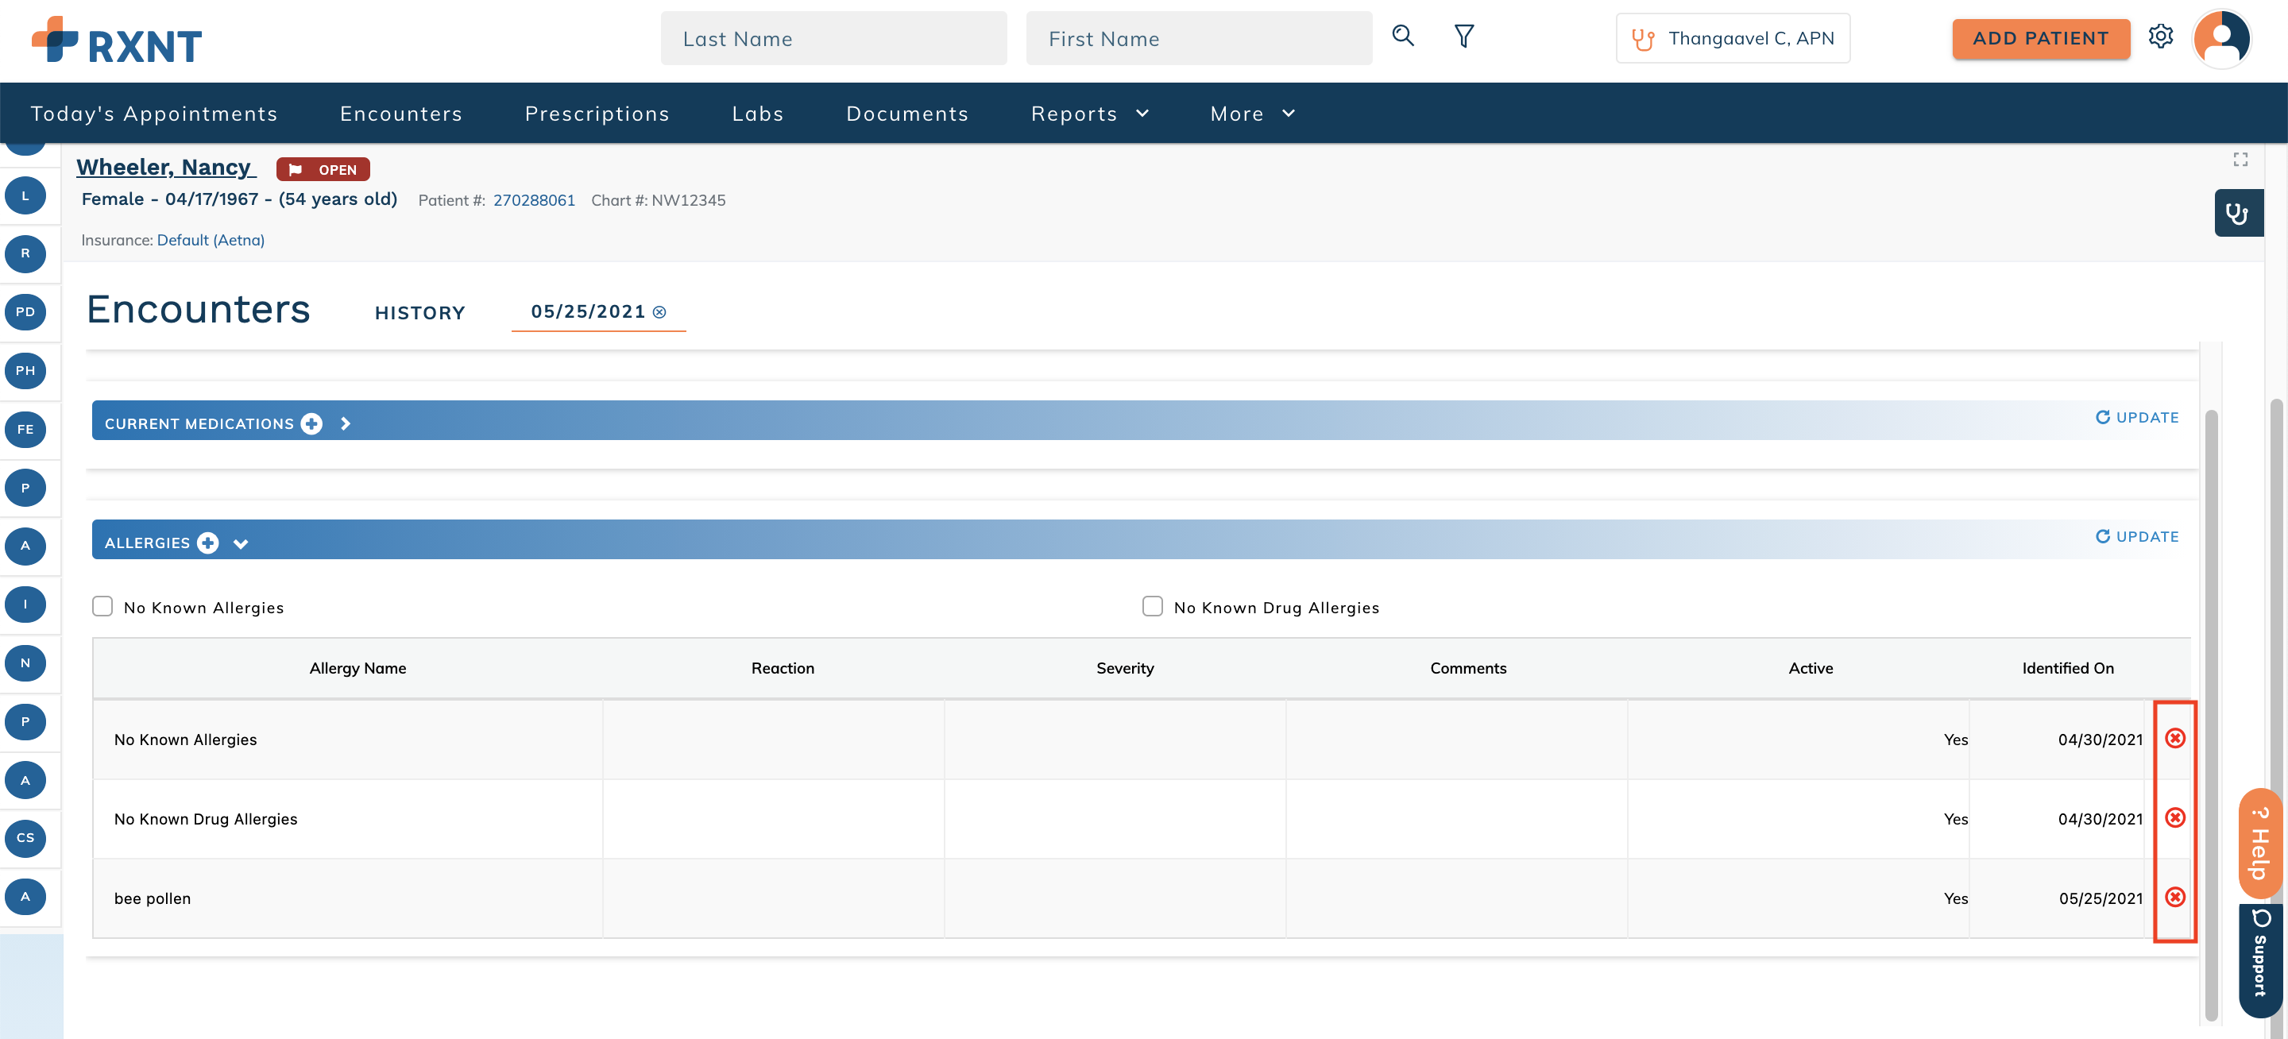
Task: Click the Identified On column header
Action: (2068, 668)
